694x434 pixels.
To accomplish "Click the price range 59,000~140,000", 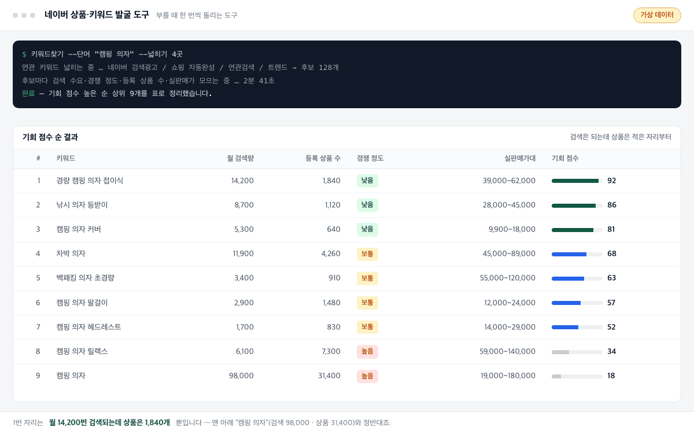I will 508,351.
